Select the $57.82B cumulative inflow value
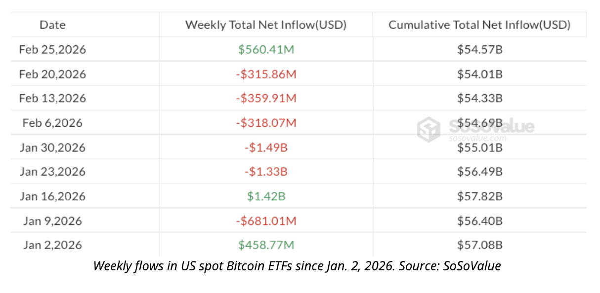 (x=479, y=196)
